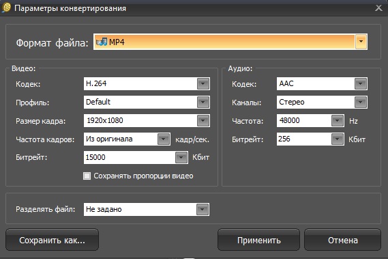Expand the audio frequency 48000 dropdown
The image size is (388, 259).
(x=338, y=120)
